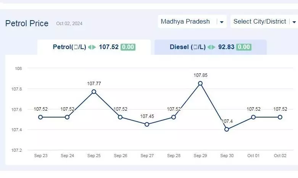This screenshot has height=178, width=298.
Task: Switch to the Petrol price tab
Action: [94, 47]
